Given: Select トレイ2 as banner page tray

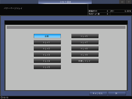Looking at the screenshot, I should click(47, 48).
